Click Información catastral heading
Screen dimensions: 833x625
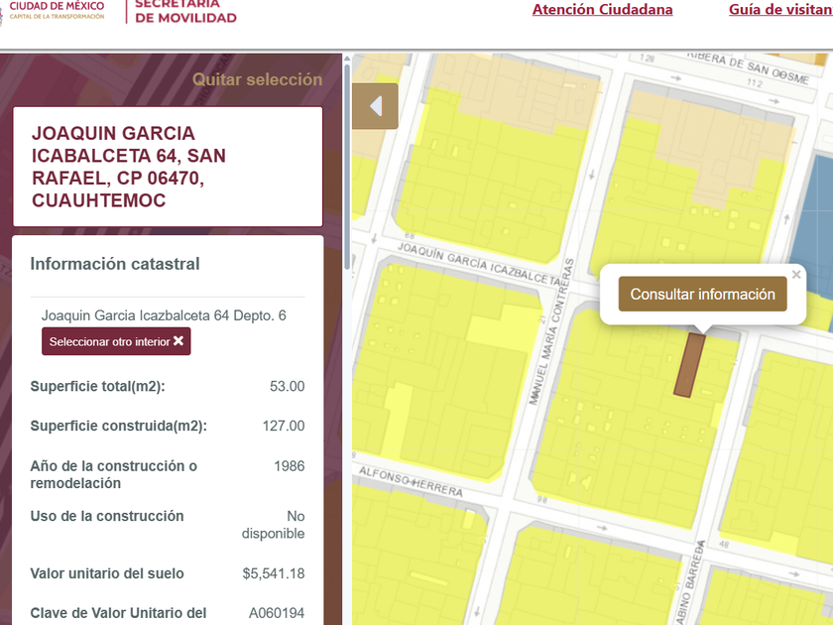pos(115,264)
